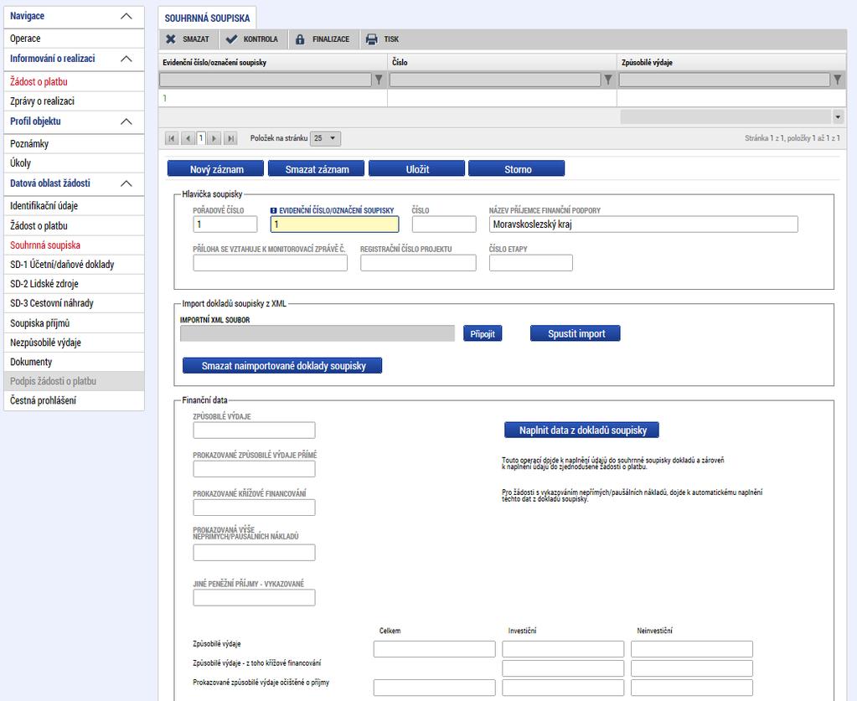Open Operace in the navigation
This screenshot has height=701, width=857.
(74, 39)
